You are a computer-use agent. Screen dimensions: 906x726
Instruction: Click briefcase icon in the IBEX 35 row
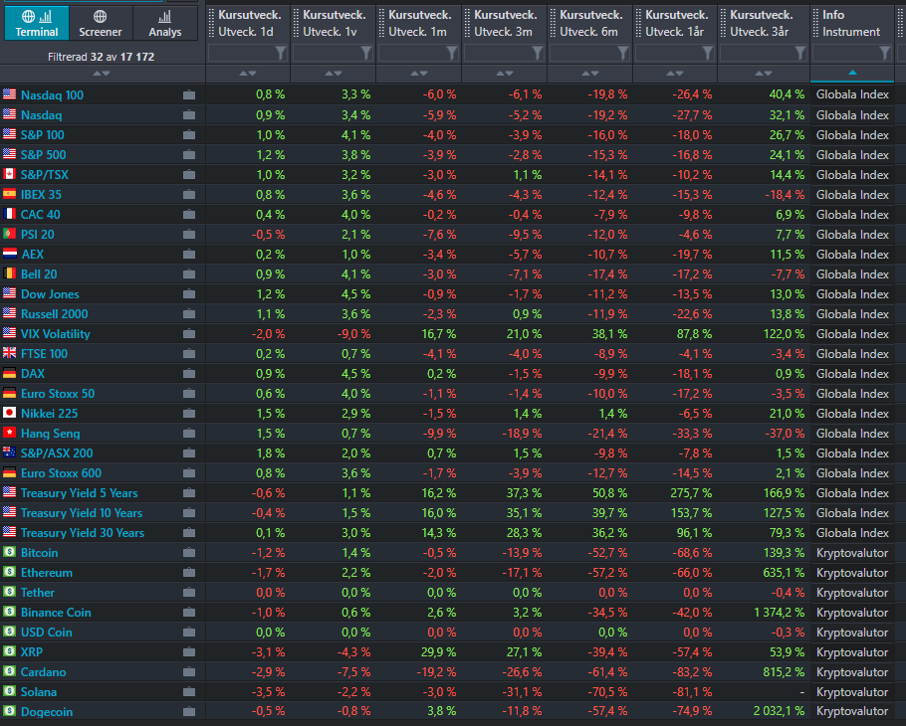pos(189,195)
